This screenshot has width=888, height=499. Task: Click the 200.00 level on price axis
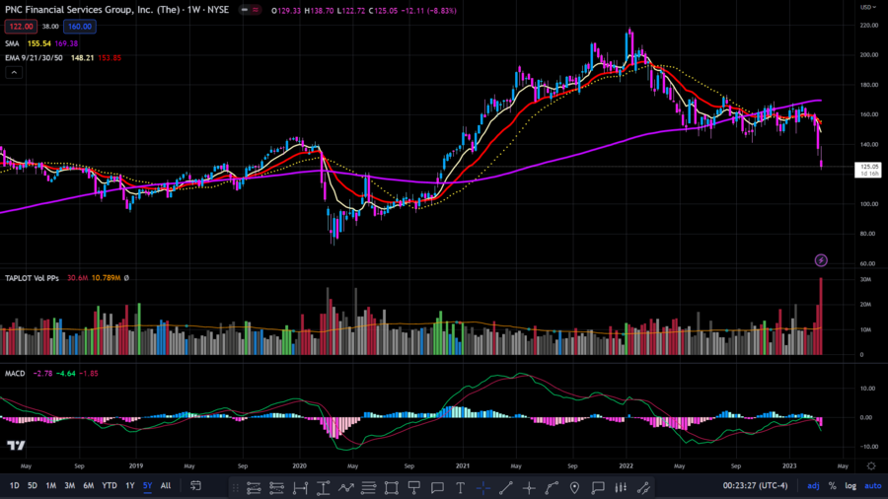point(869,55)
